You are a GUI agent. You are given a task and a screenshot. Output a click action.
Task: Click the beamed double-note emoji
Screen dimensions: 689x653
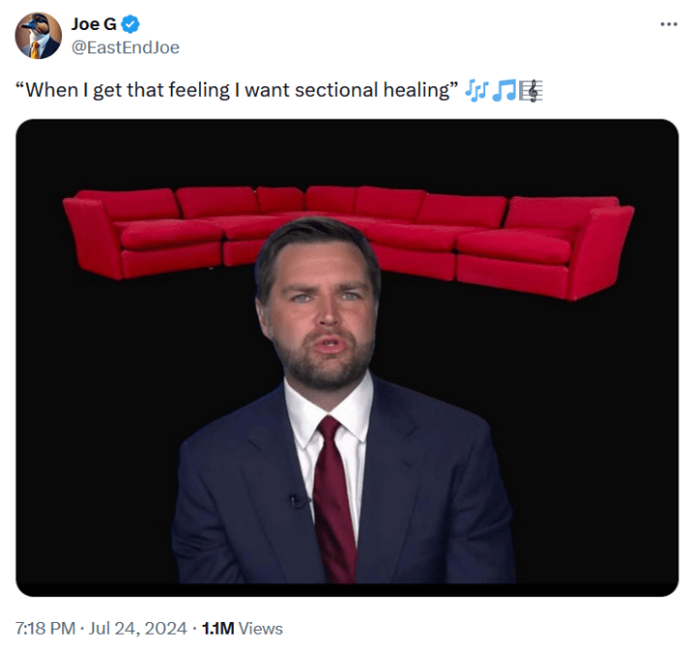[x=504, y=91]
